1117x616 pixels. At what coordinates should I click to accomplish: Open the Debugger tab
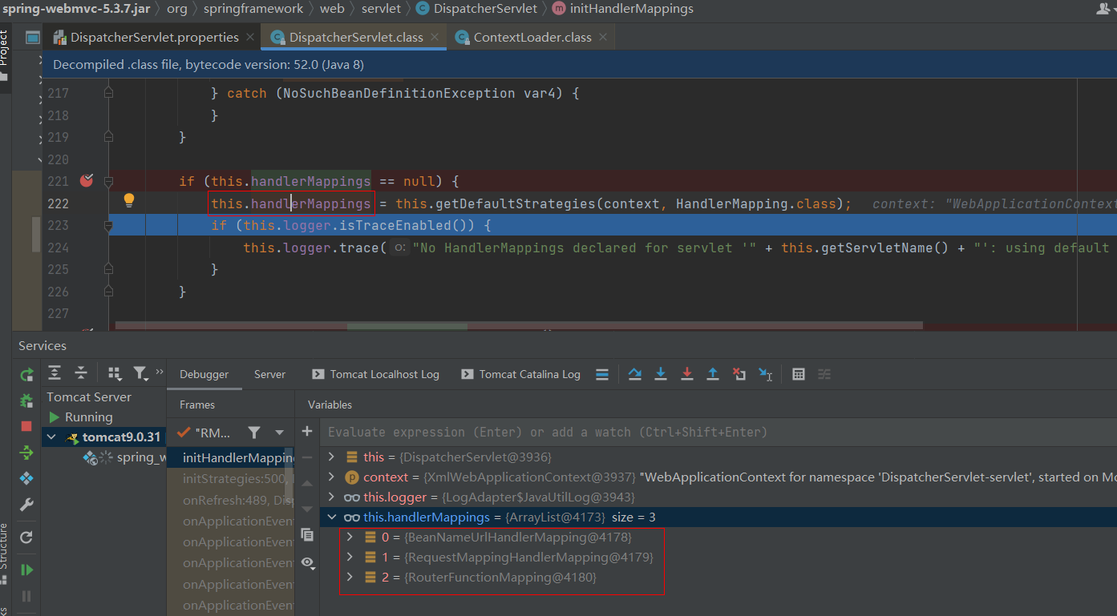(x=204, y=374)
